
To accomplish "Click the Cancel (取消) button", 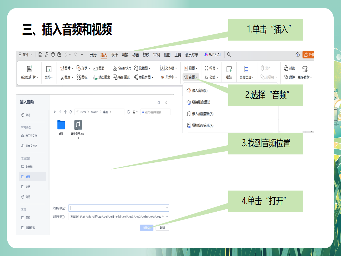I will coord(162,228).
